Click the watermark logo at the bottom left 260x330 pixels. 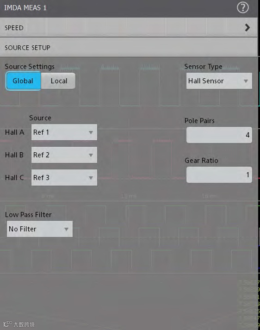tap(19, 324)
